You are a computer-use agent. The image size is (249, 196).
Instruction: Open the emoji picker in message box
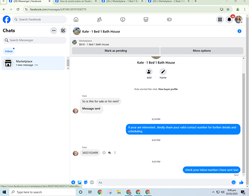(x=234, y=182)
